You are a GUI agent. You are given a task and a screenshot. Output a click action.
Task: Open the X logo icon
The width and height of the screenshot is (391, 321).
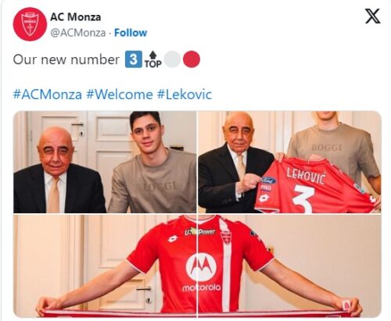pyautogui.click(x=372, y=16)
